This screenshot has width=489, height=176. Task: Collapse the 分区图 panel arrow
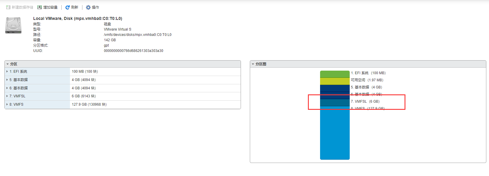(253, 64)
